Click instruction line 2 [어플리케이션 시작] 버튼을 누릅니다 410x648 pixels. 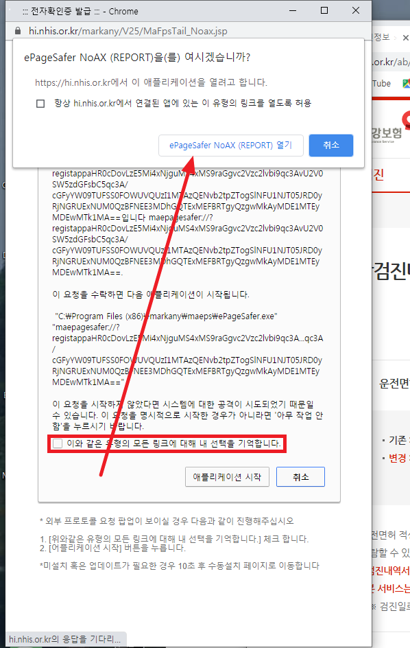point(112,548)
